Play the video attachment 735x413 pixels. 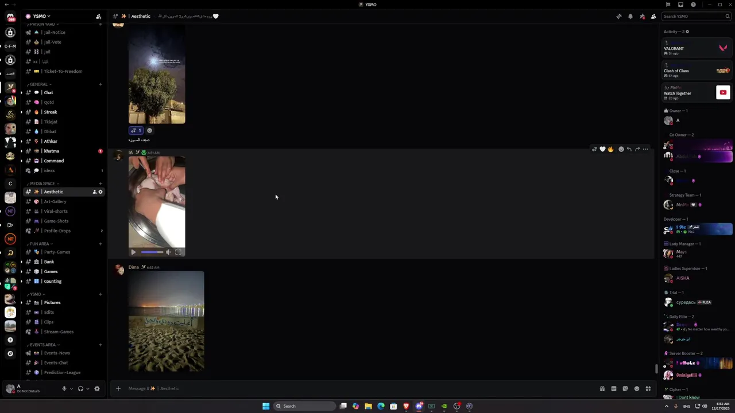pyautogui.click(x=133, y=252)
